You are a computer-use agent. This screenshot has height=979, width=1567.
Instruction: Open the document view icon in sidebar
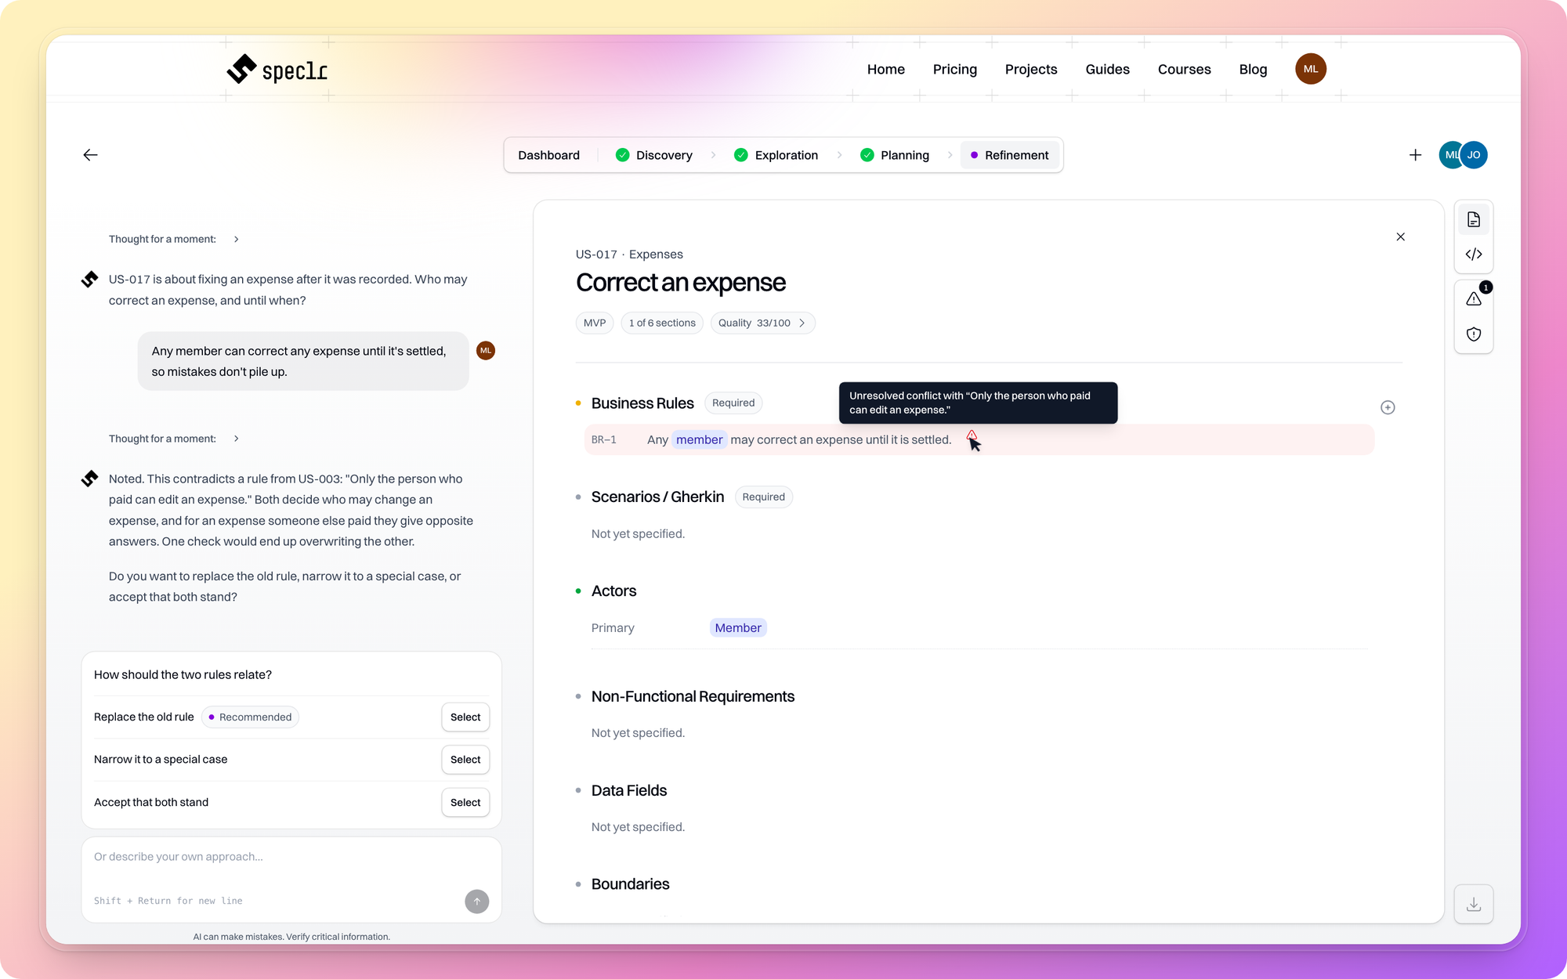point(1474,219)
